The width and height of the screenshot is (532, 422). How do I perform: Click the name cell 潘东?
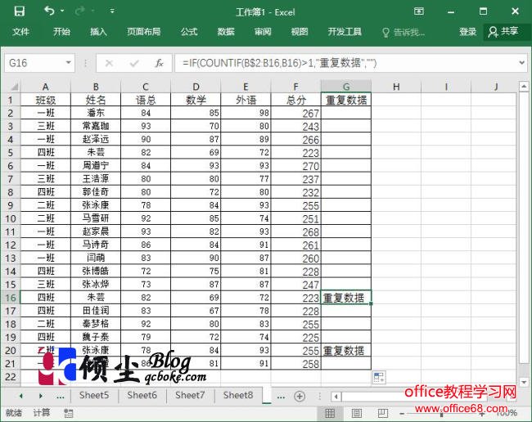(96, 113)
